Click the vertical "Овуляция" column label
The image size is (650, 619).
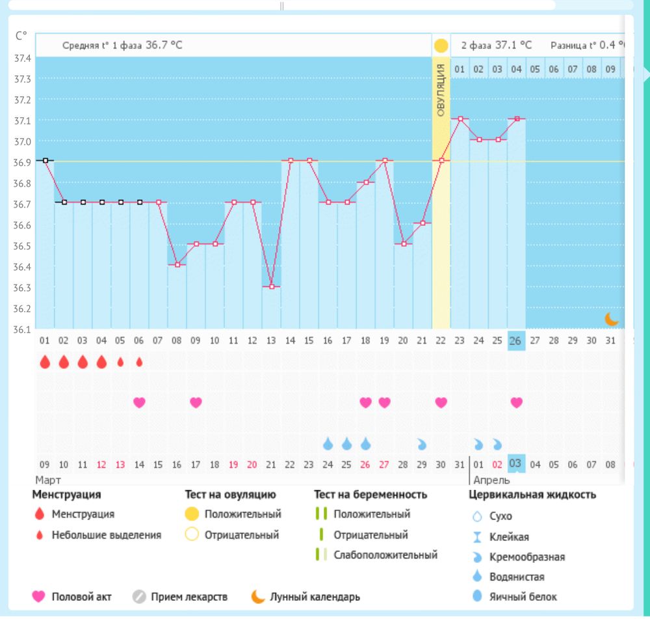[x=441, y=90]
